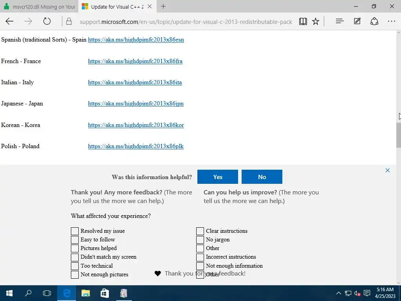Click the 'Japanese - Japan' label

point(22,103)
